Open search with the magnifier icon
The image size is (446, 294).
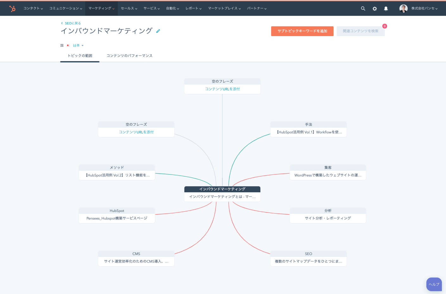(363, 9)
